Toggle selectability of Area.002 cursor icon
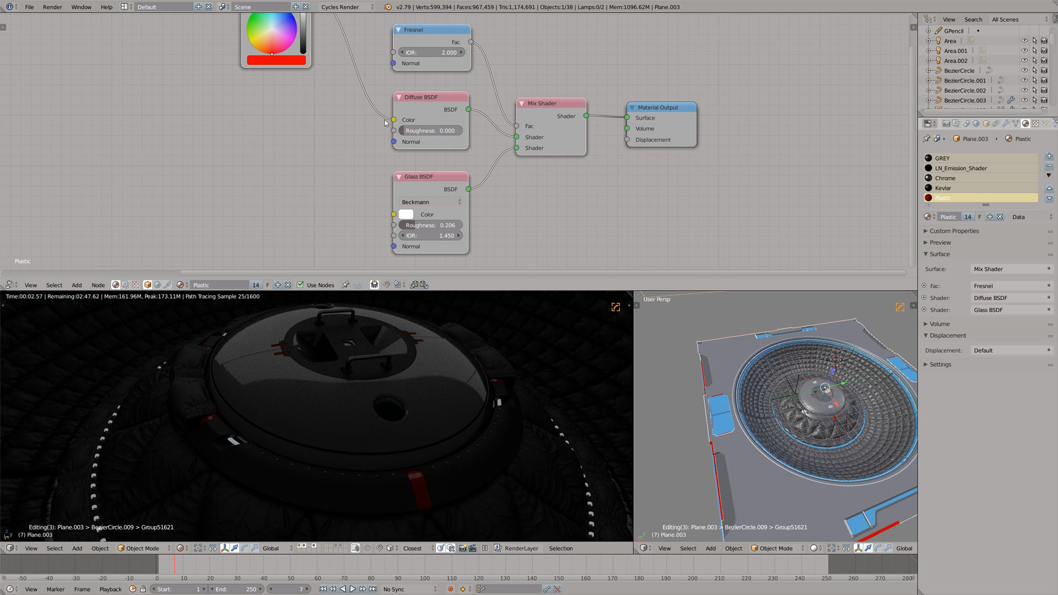Image resolution: width=1058 pixels, height=595 pixels. pos(1034,61)
